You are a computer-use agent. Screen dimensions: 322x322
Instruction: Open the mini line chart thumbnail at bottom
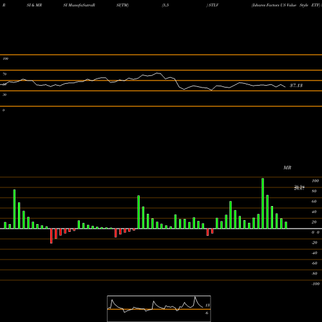(x=159, y=308)
